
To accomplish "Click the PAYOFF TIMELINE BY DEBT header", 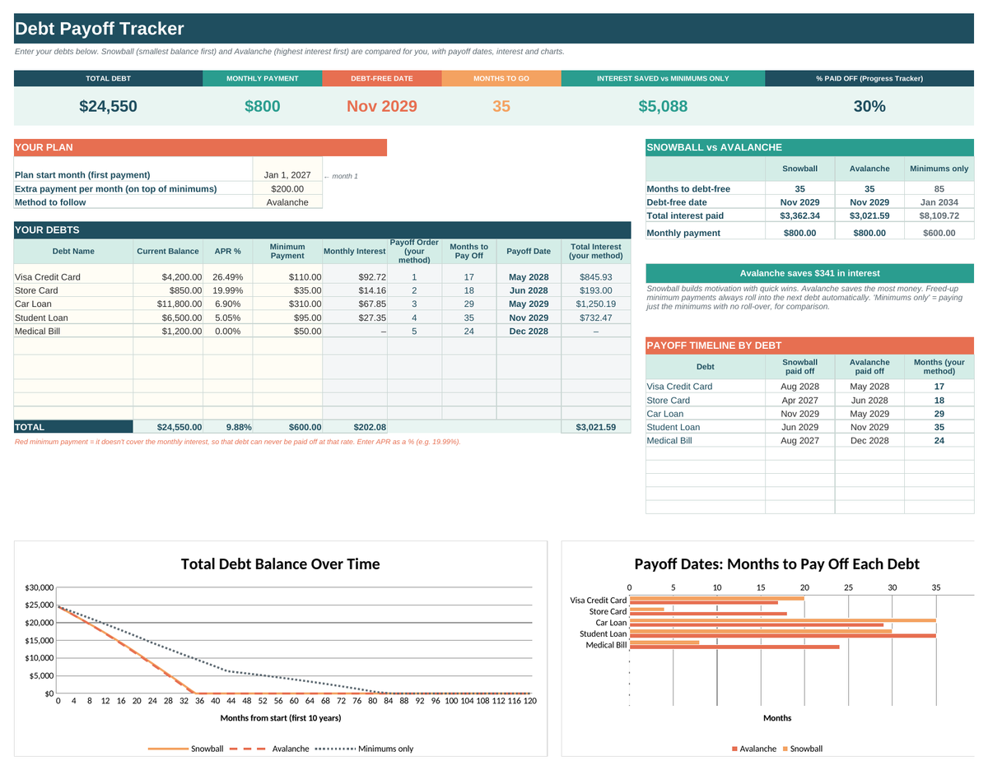I will click(810, 346).
